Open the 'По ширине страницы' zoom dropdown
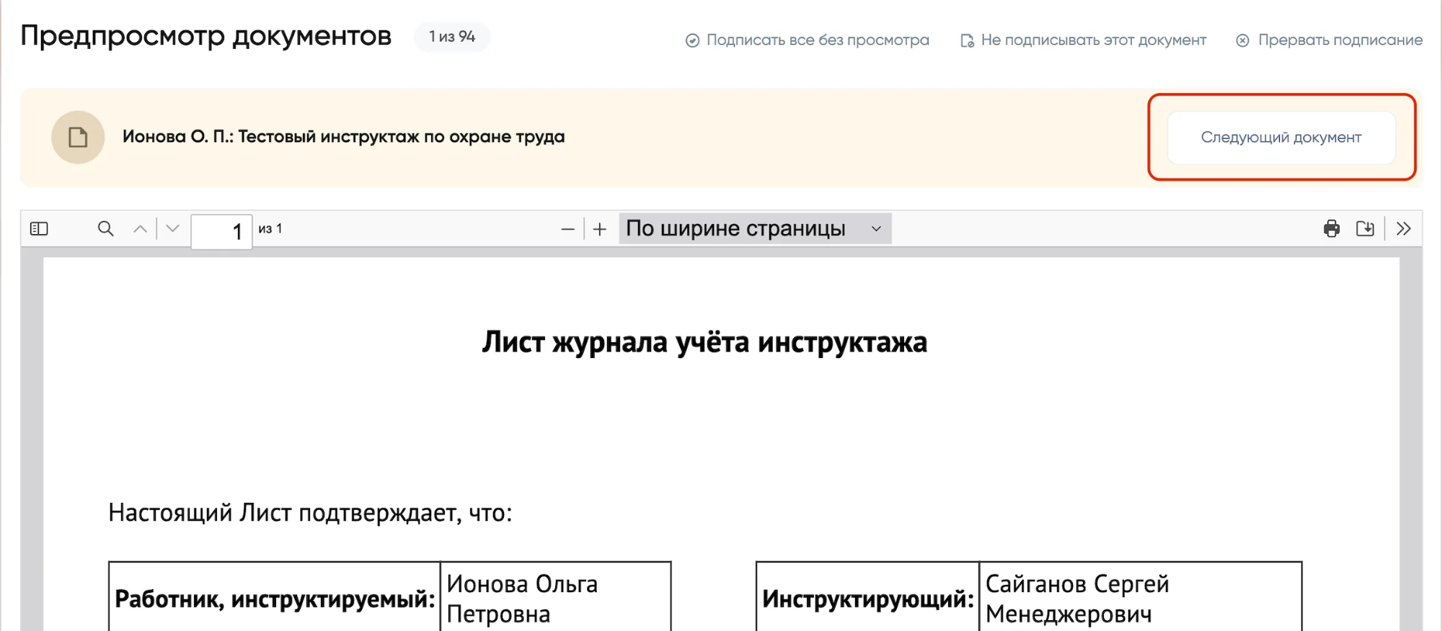1442x631 pixels. pos(754,229)
